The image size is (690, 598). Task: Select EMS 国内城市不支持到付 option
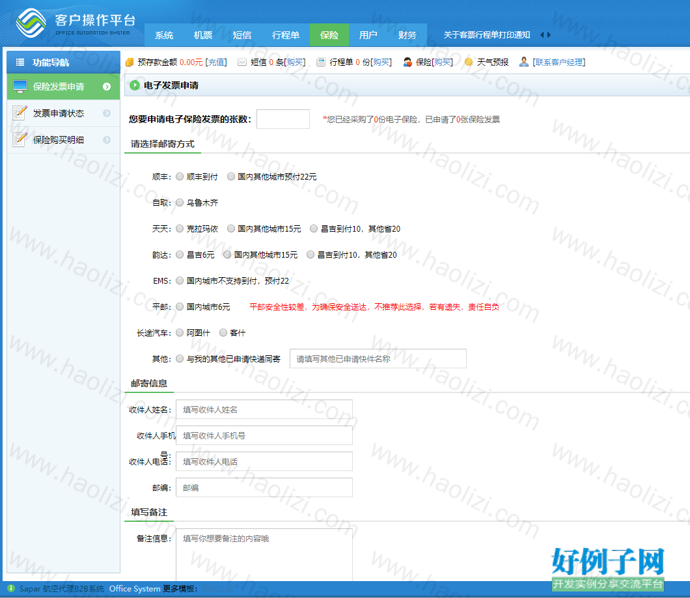[x=180, y=280]
